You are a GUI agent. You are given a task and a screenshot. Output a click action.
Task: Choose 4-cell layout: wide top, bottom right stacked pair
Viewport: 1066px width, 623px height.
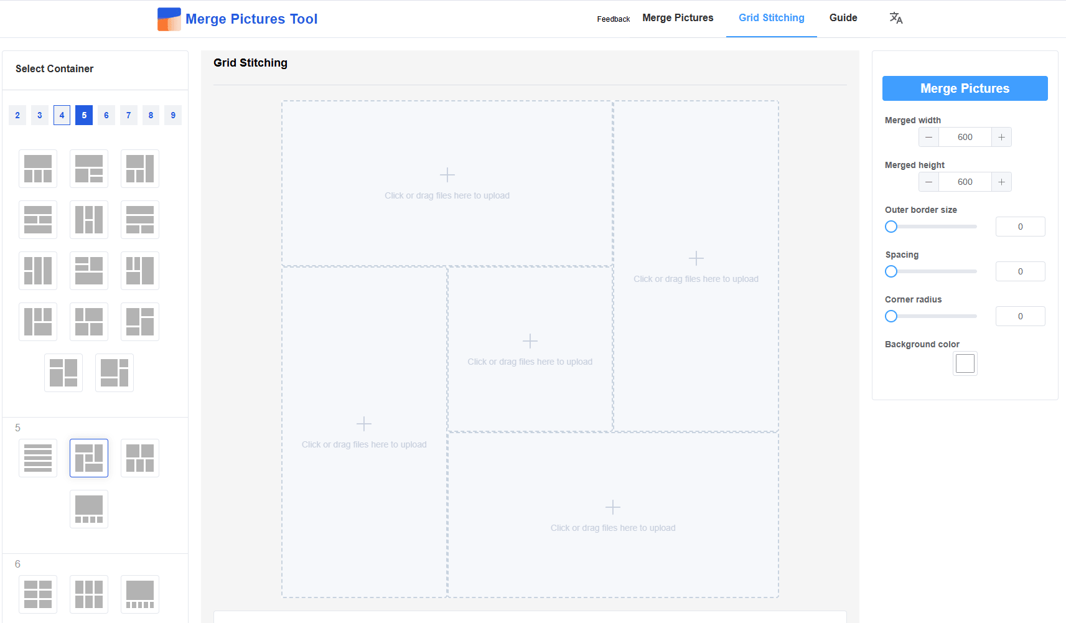[89, 169]
